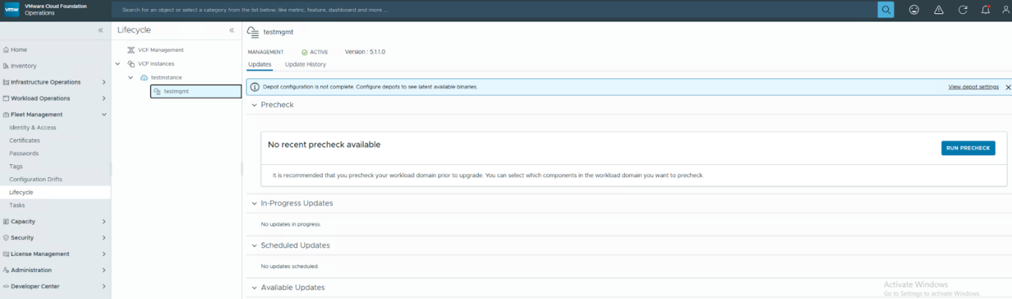Open Certificates under Fleet Management
Screen dimensions: 1012x299
25,141
